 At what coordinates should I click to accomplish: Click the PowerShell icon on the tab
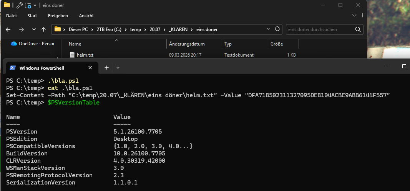[13, 68]
